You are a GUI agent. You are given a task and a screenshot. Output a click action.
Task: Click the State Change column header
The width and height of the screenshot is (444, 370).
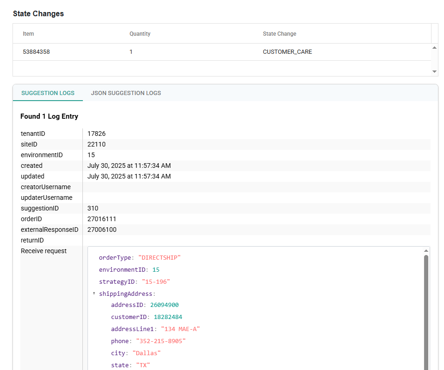[280, 34]
